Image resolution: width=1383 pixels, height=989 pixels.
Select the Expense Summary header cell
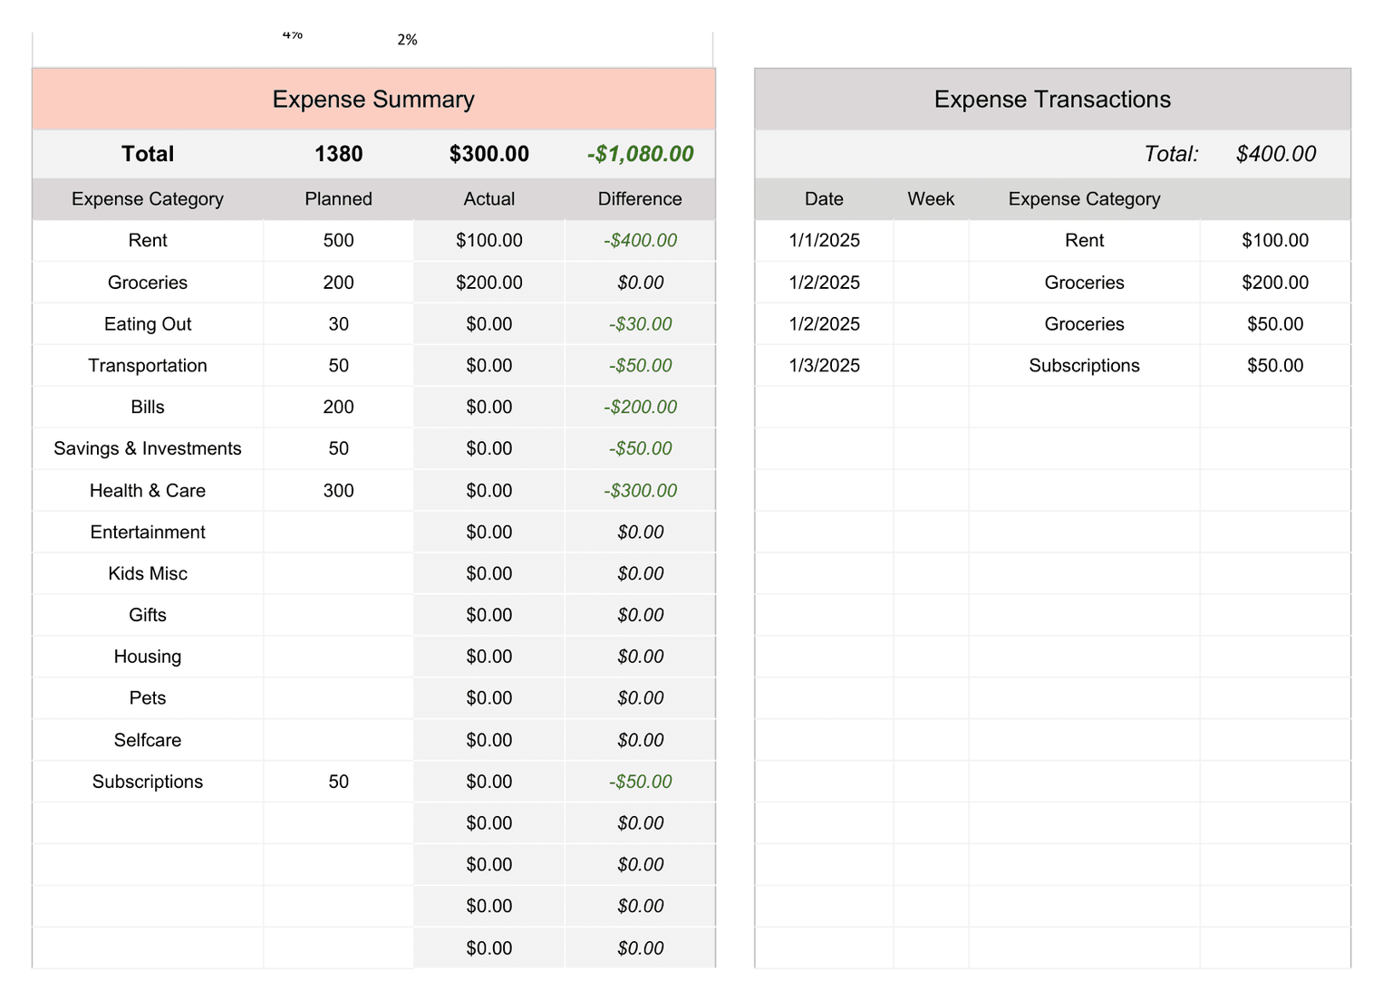(x=373, y=99)
